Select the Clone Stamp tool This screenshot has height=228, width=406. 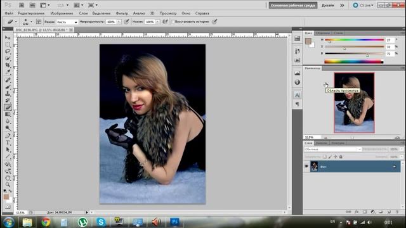[x=8, y=94]
